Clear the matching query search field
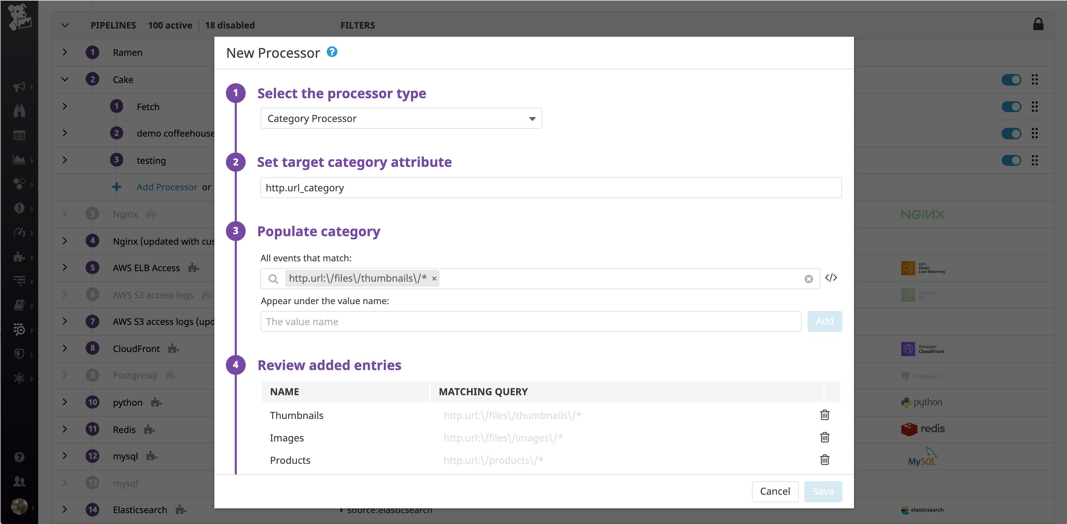The height and width of the screenshot is (524, 1067). coord(808,279)
